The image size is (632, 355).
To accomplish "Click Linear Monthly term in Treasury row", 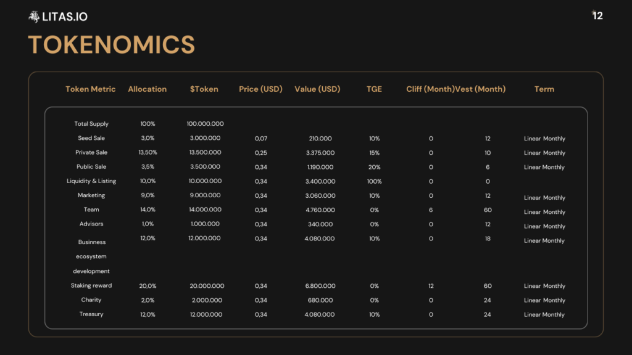I will 544,315.
